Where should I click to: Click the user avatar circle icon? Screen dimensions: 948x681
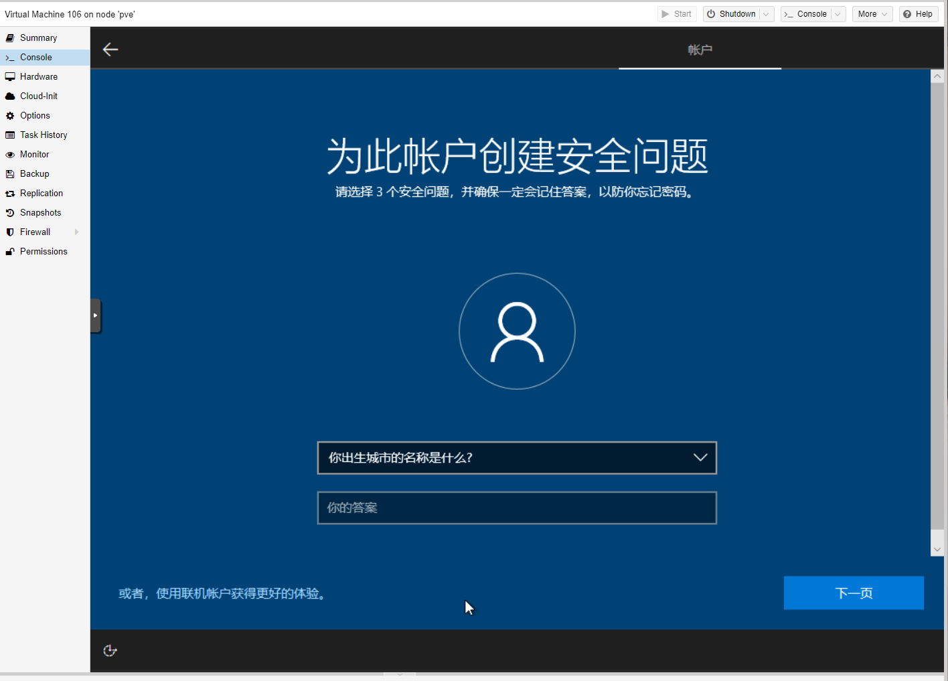[517, 331]
